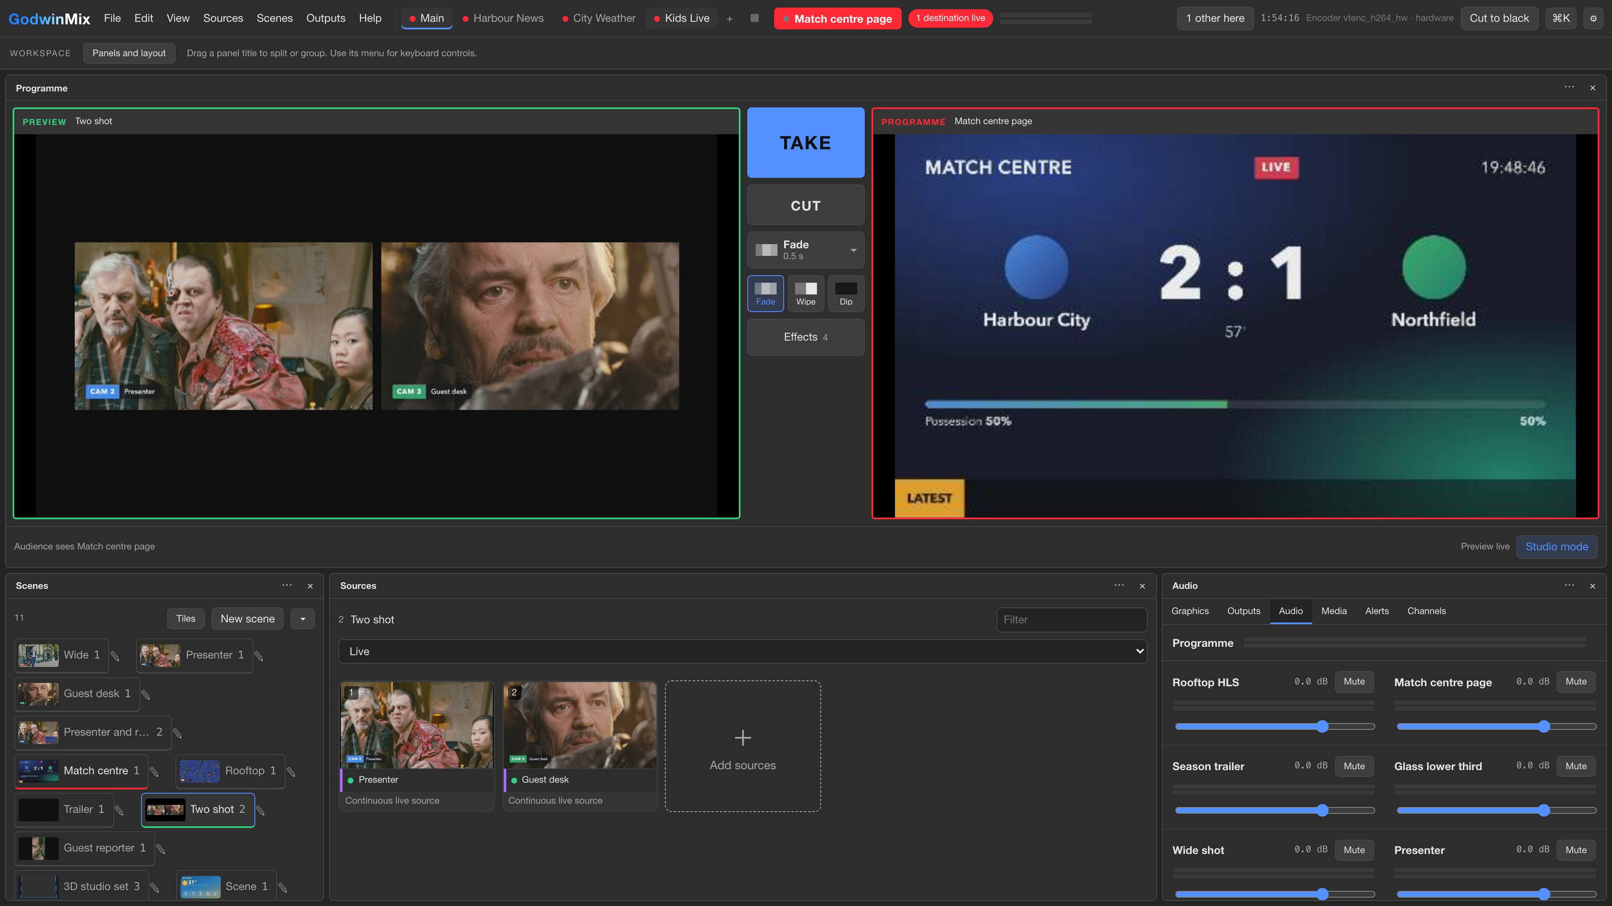Open the Programme panel options menu
The width and height of the screenshot is (1612, 906).
pyautogui.click(x=1570, y=87)
